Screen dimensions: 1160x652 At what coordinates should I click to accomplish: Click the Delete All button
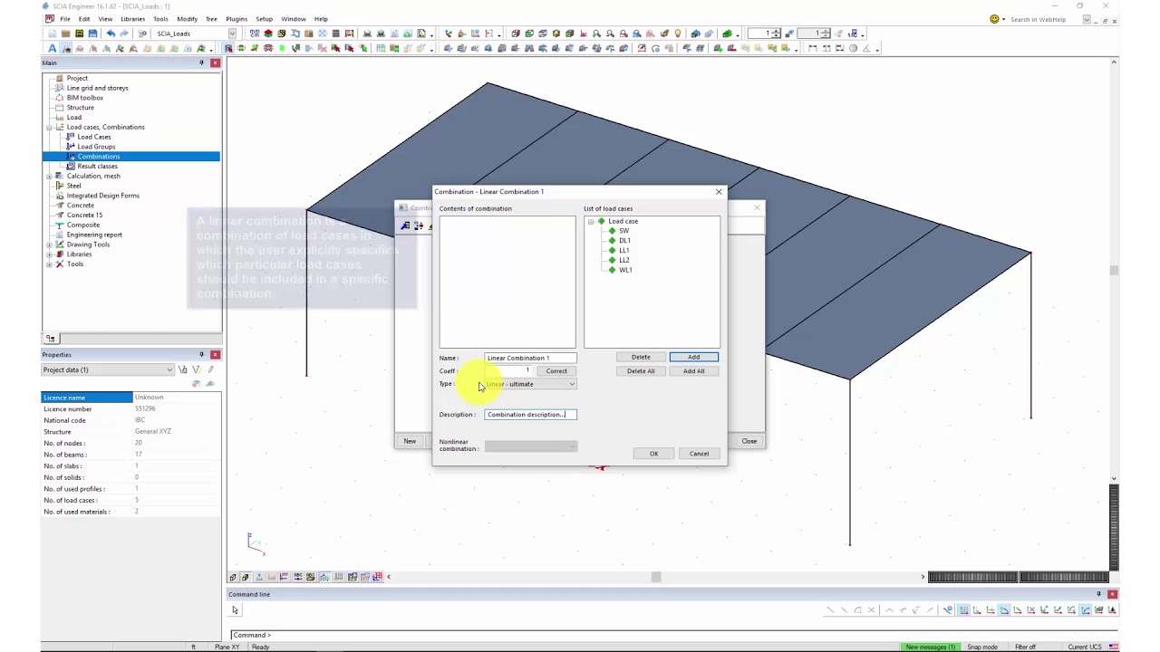tap(641, 370)
